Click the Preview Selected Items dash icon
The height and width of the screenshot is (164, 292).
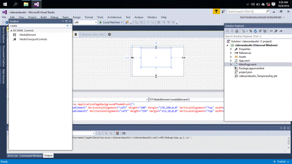tap(281, 31)
